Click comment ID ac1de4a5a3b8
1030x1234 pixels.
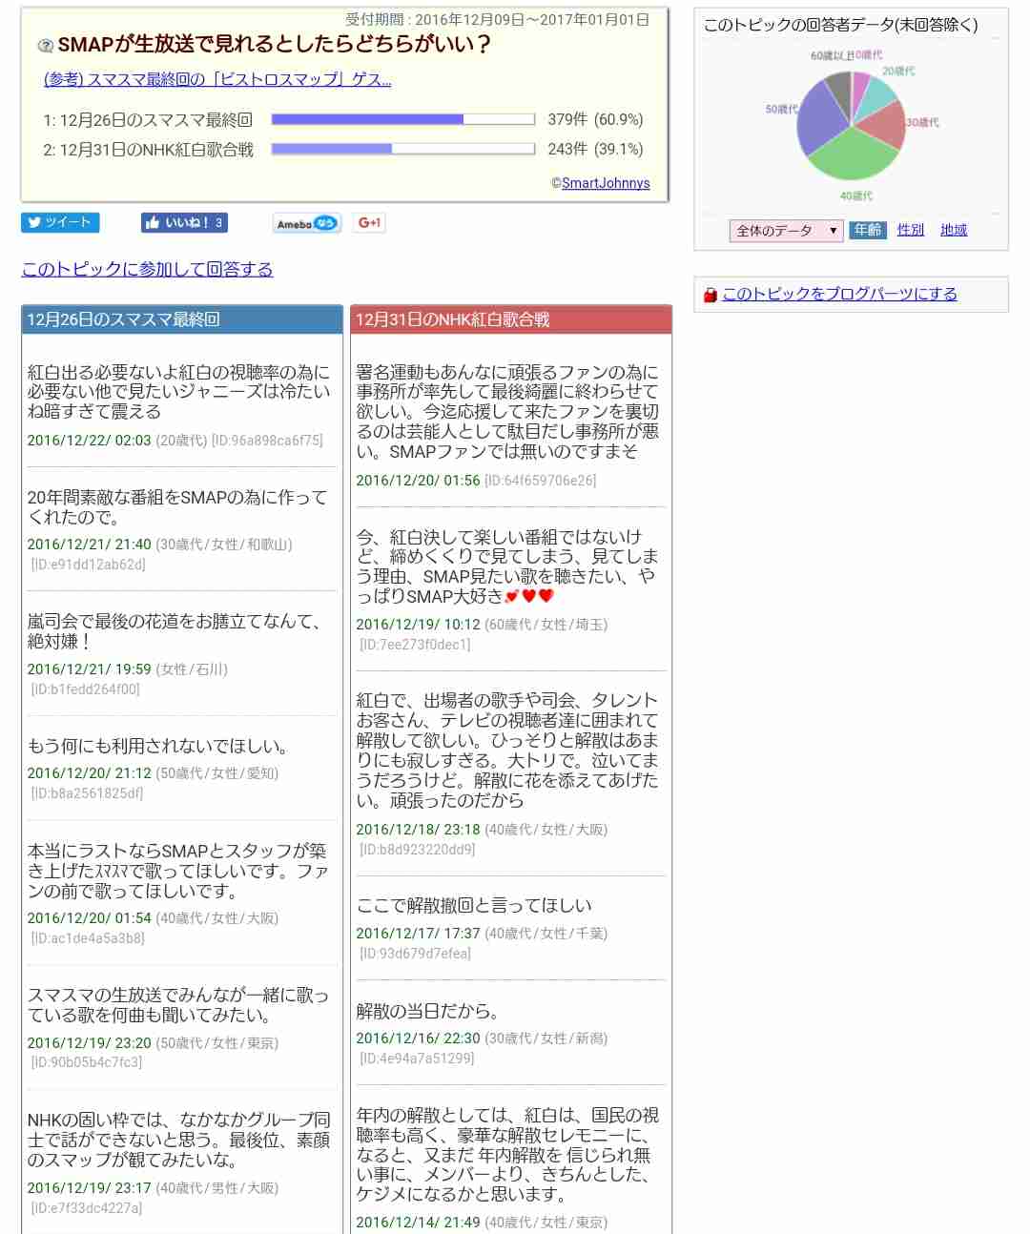[88, 938]
